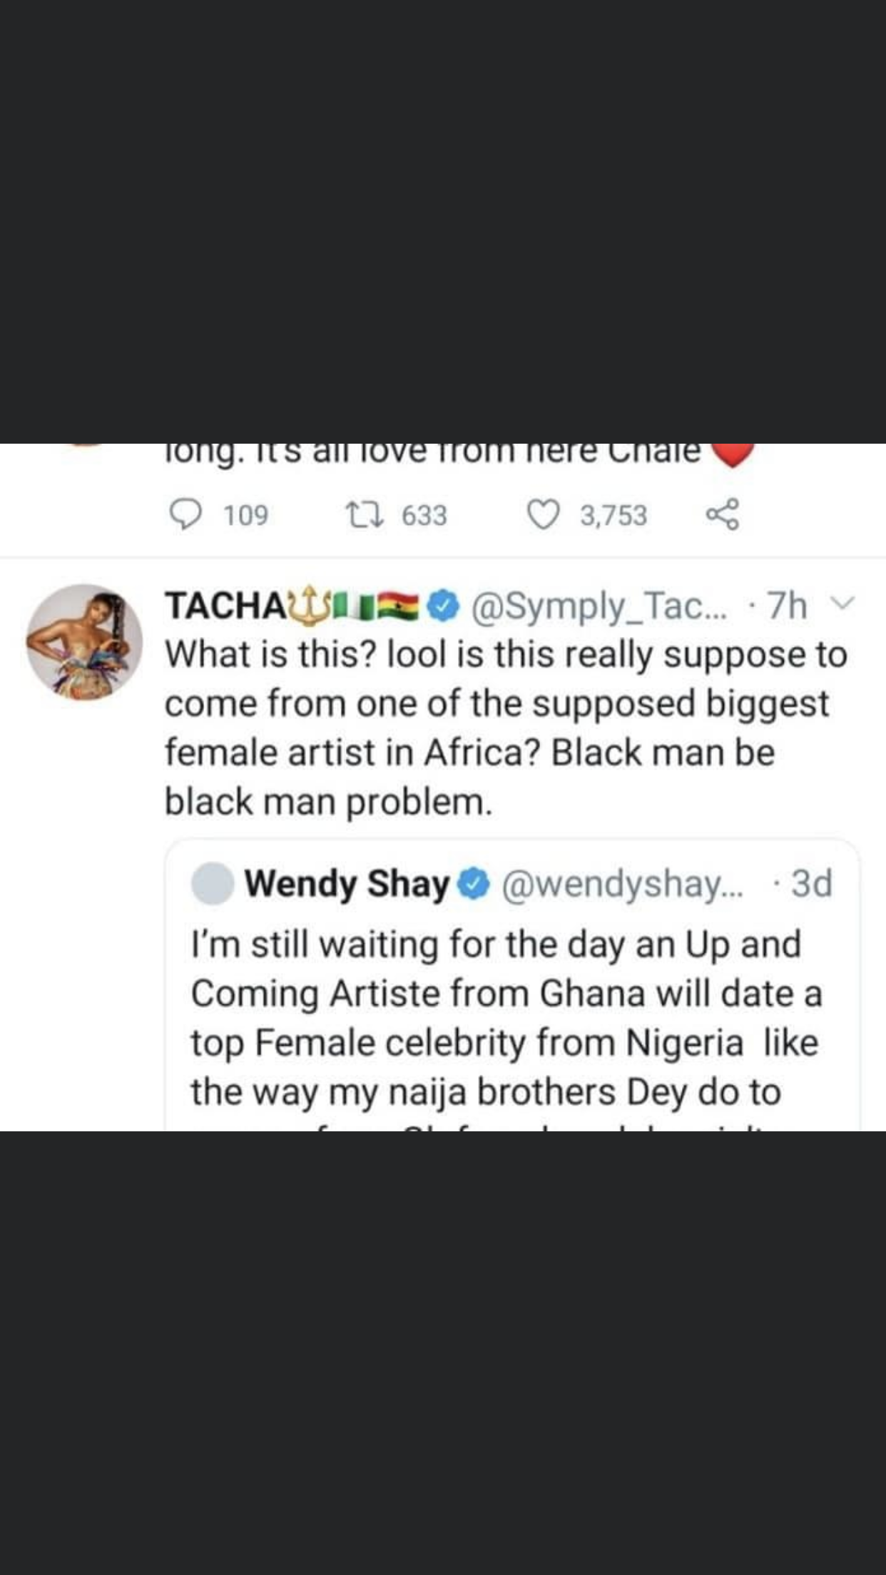
Task: Click the Wendy Shay display name
Action: [x=347, y=884]
